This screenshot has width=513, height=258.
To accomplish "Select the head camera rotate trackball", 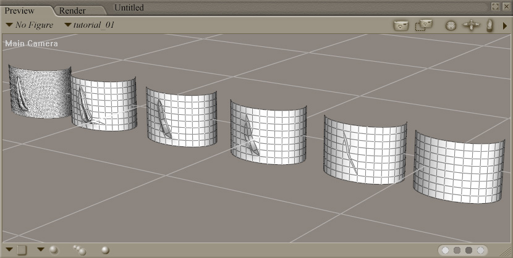I will pyautogui.click(x=451, y=26).
